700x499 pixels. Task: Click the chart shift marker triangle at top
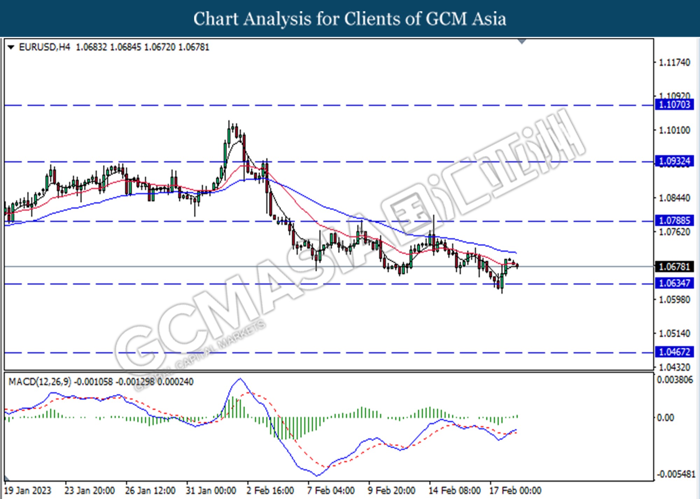(522, 42)
